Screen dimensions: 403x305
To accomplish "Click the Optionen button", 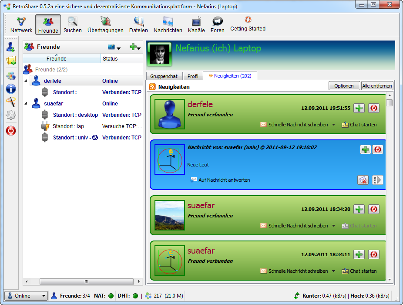I will pyautogui.click(x=344, y=86).
